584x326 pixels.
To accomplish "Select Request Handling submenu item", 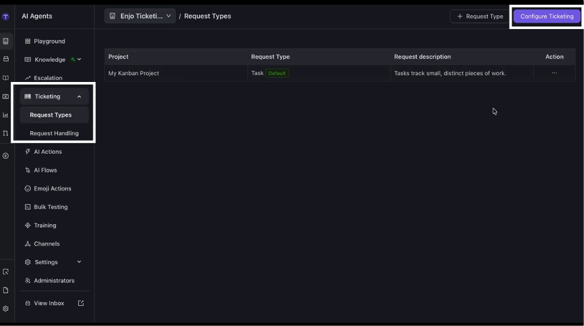I will 54,133.
